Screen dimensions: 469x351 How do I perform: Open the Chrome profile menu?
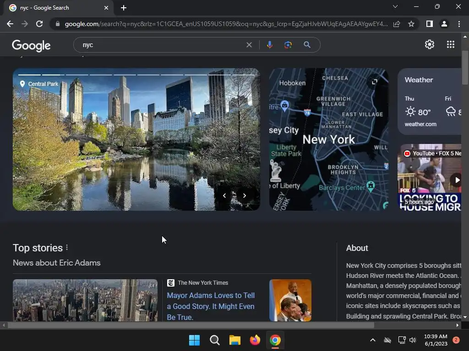click(x=444, y=24)
